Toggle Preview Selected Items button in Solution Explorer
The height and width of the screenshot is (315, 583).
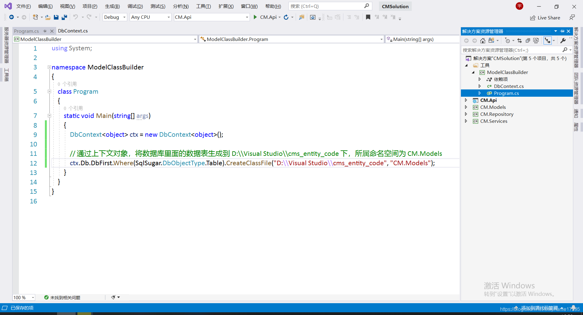coord(547,40)
